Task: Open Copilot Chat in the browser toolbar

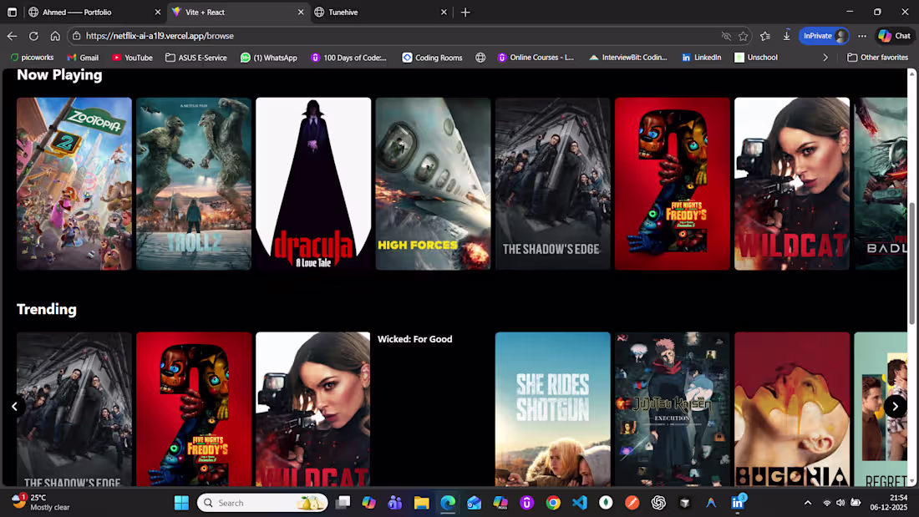Action: (895, 35)
